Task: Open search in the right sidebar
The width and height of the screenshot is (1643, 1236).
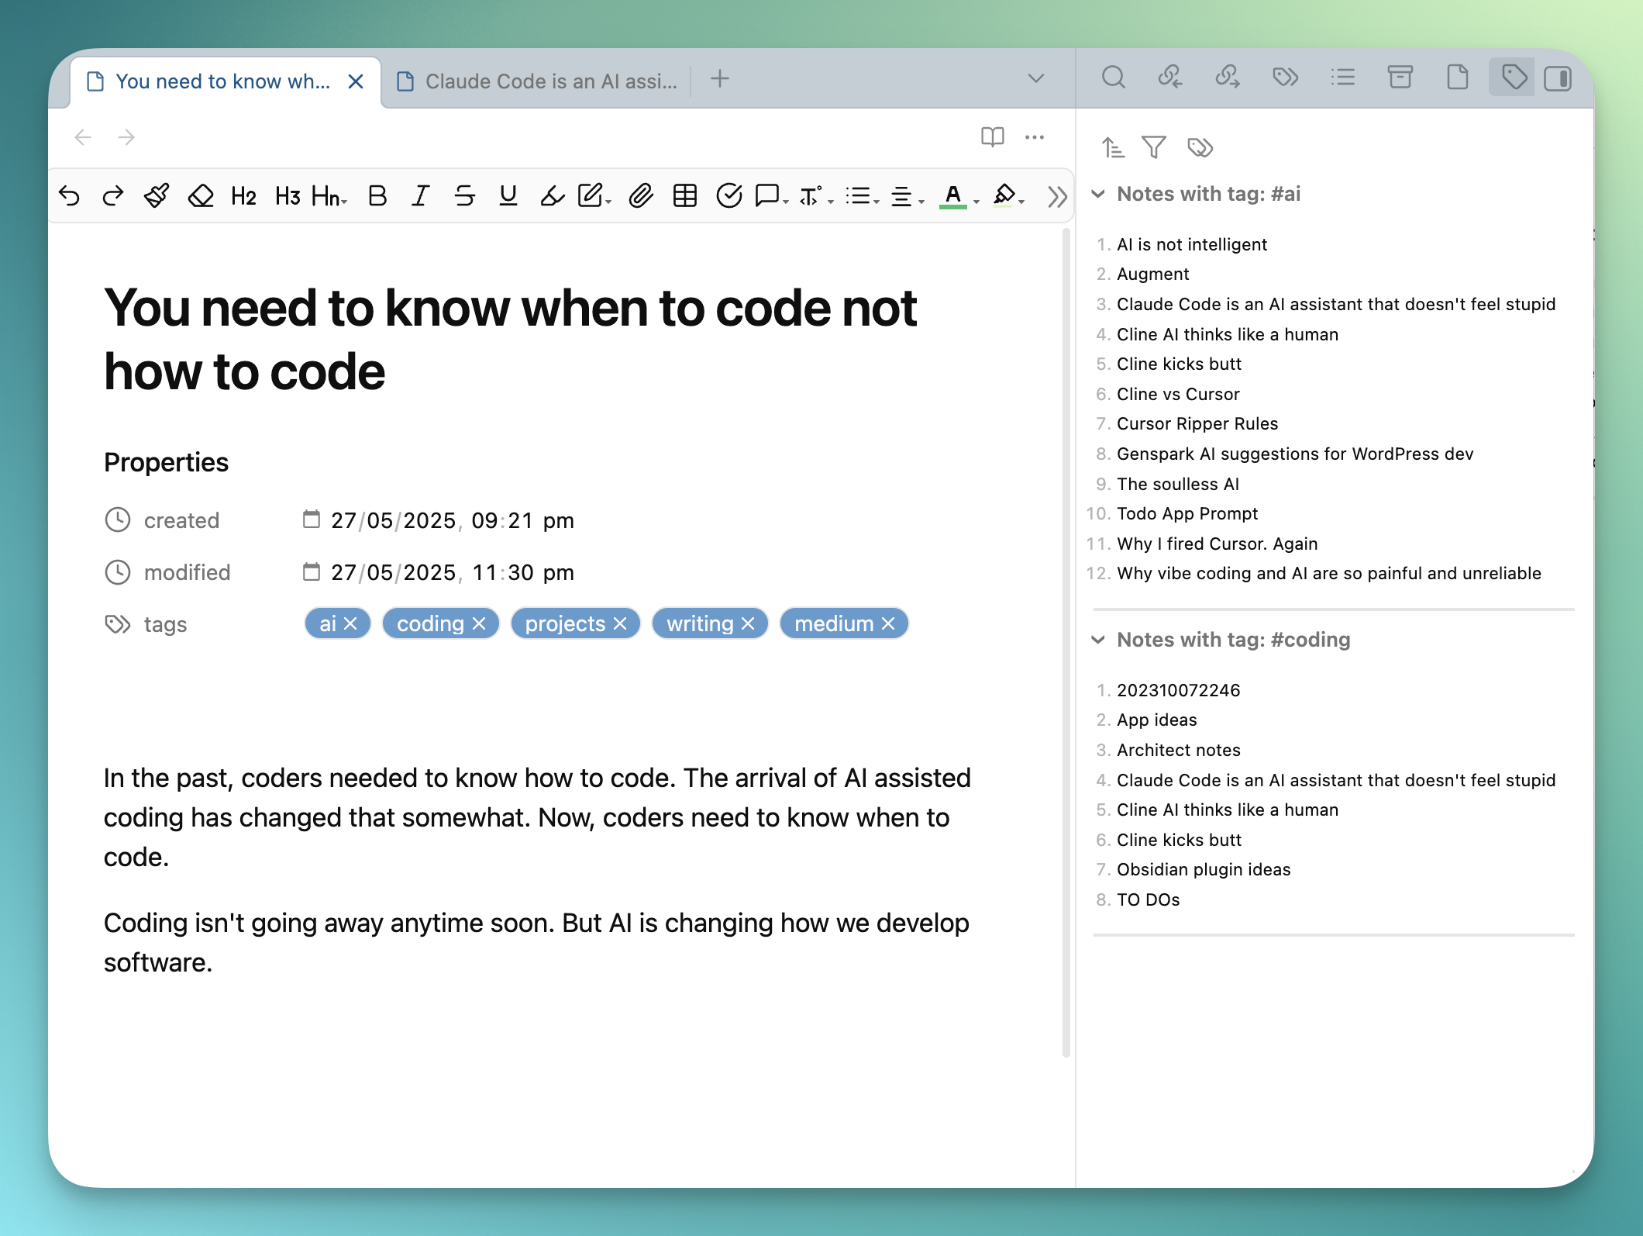Action: point(1113,78)
